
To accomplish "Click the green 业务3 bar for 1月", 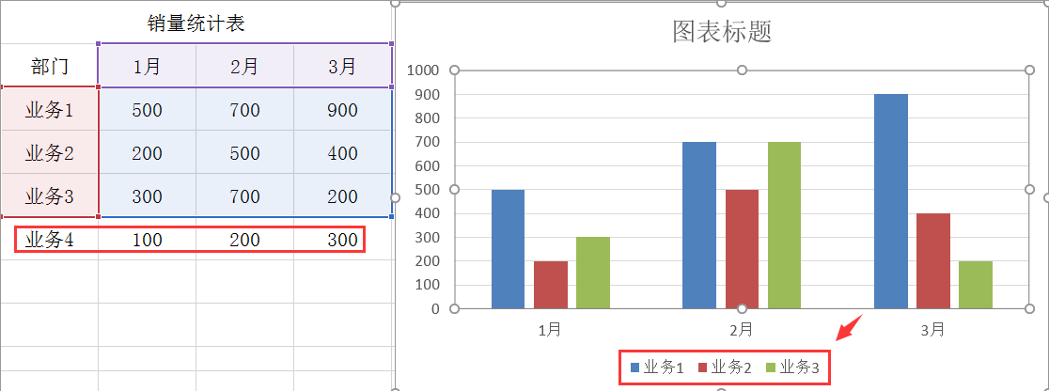I will pyautogui.click(x=593, y=273).
